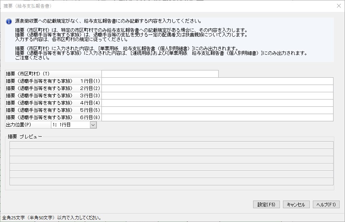Image resolution: width=345 pixels, height=222 pixels.
Task: Click the status bar character limit message
Action: pos(52,218)
